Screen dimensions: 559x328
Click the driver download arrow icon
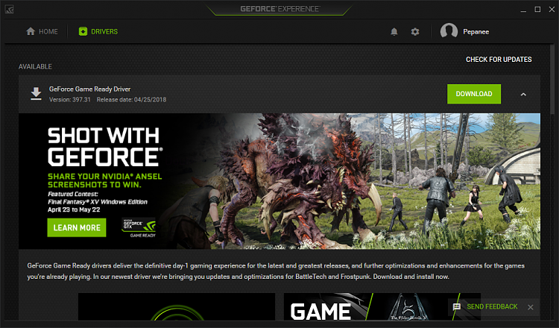point(36,93)
